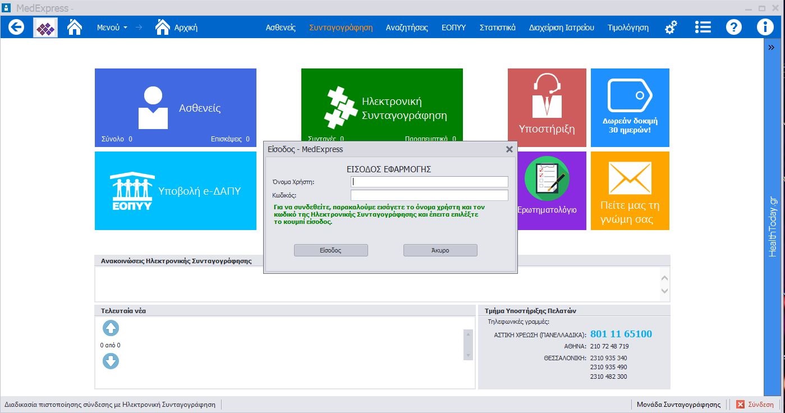
Task: Open the Ασθενείς menu
Action: pos(281,27)
